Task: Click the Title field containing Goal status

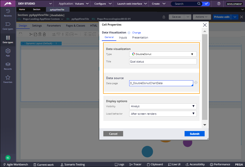Action: pos(163,62)
